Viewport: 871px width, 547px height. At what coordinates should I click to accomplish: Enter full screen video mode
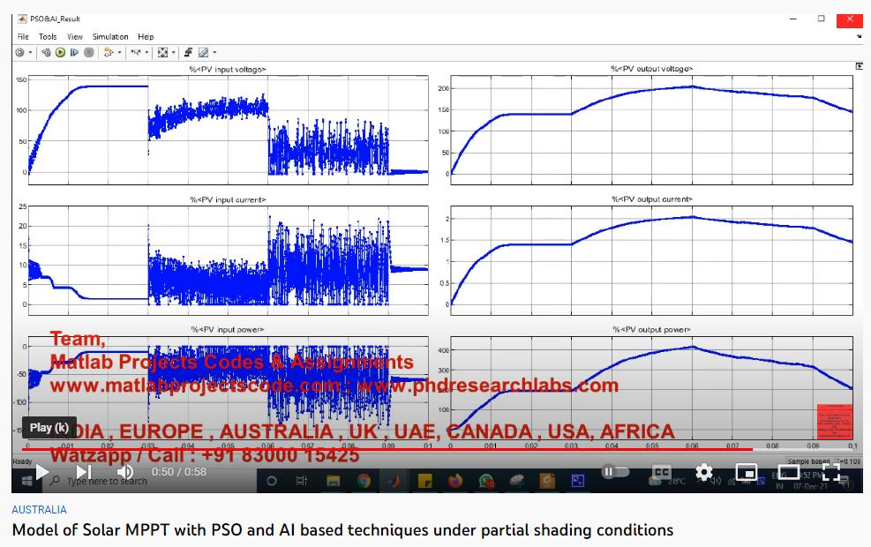[x=830, y=472]
